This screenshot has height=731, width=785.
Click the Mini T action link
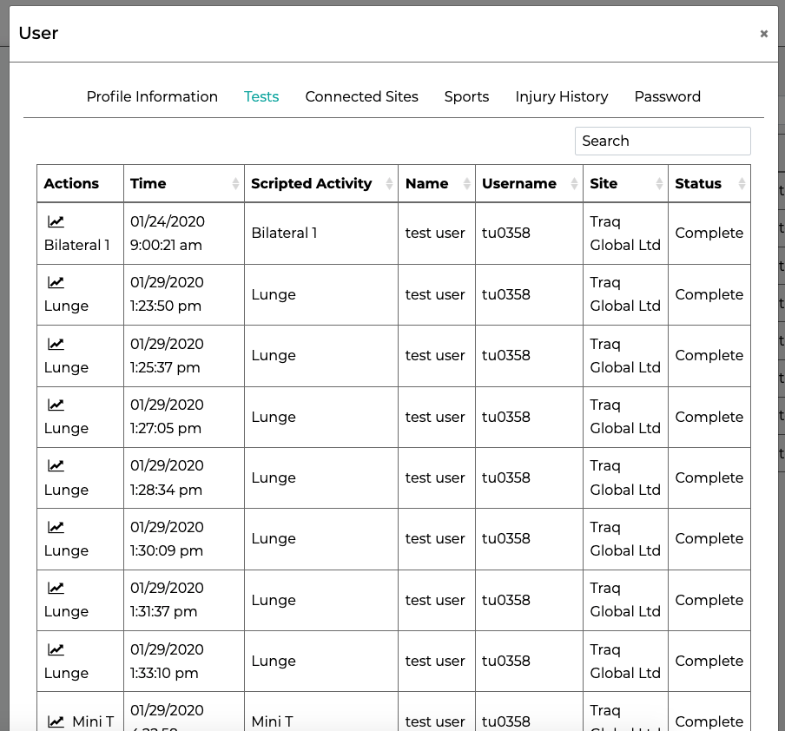tap(93, 721)
